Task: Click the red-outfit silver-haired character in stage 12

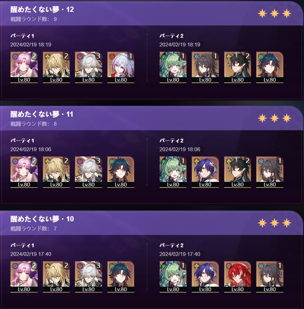Action: coord(121,67)
